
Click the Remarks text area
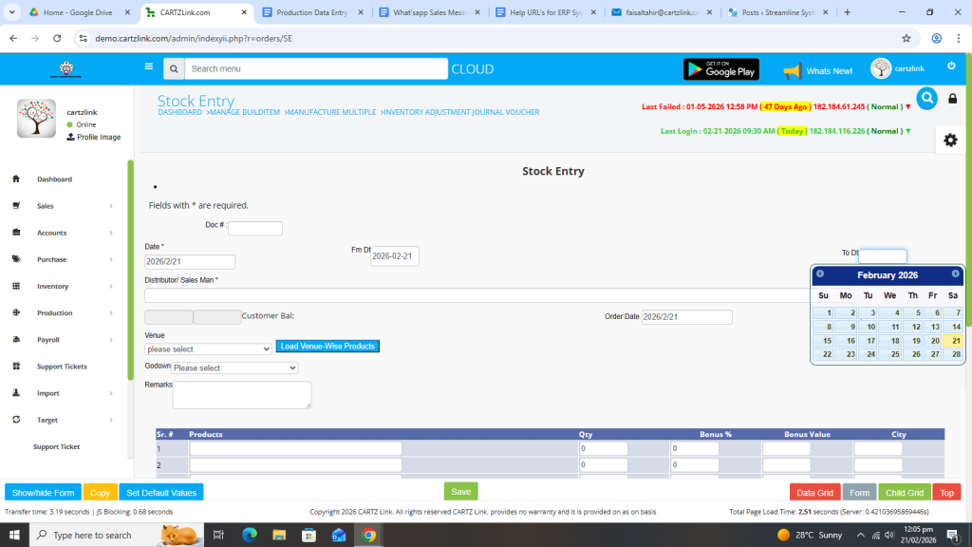[x=241, y=394]
